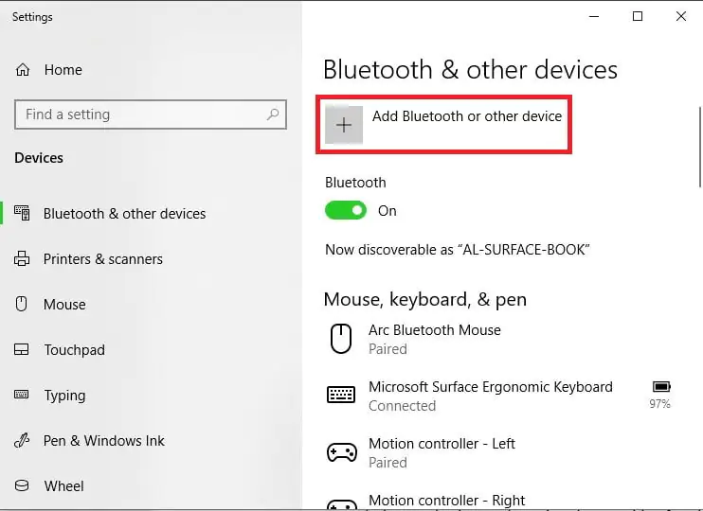
Task: Click the Touchpad icon in sidebar
Action: [23, 350]
